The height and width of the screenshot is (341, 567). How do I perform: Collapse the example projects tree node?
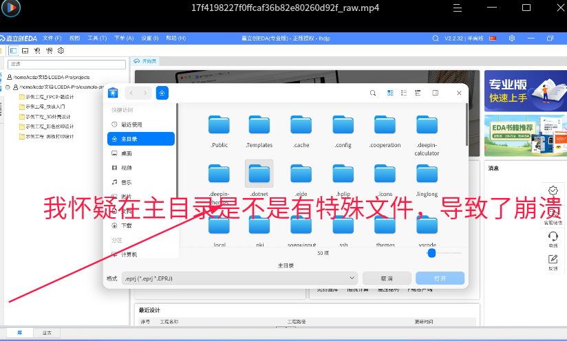pyautogui.click(x=8, y=87)
